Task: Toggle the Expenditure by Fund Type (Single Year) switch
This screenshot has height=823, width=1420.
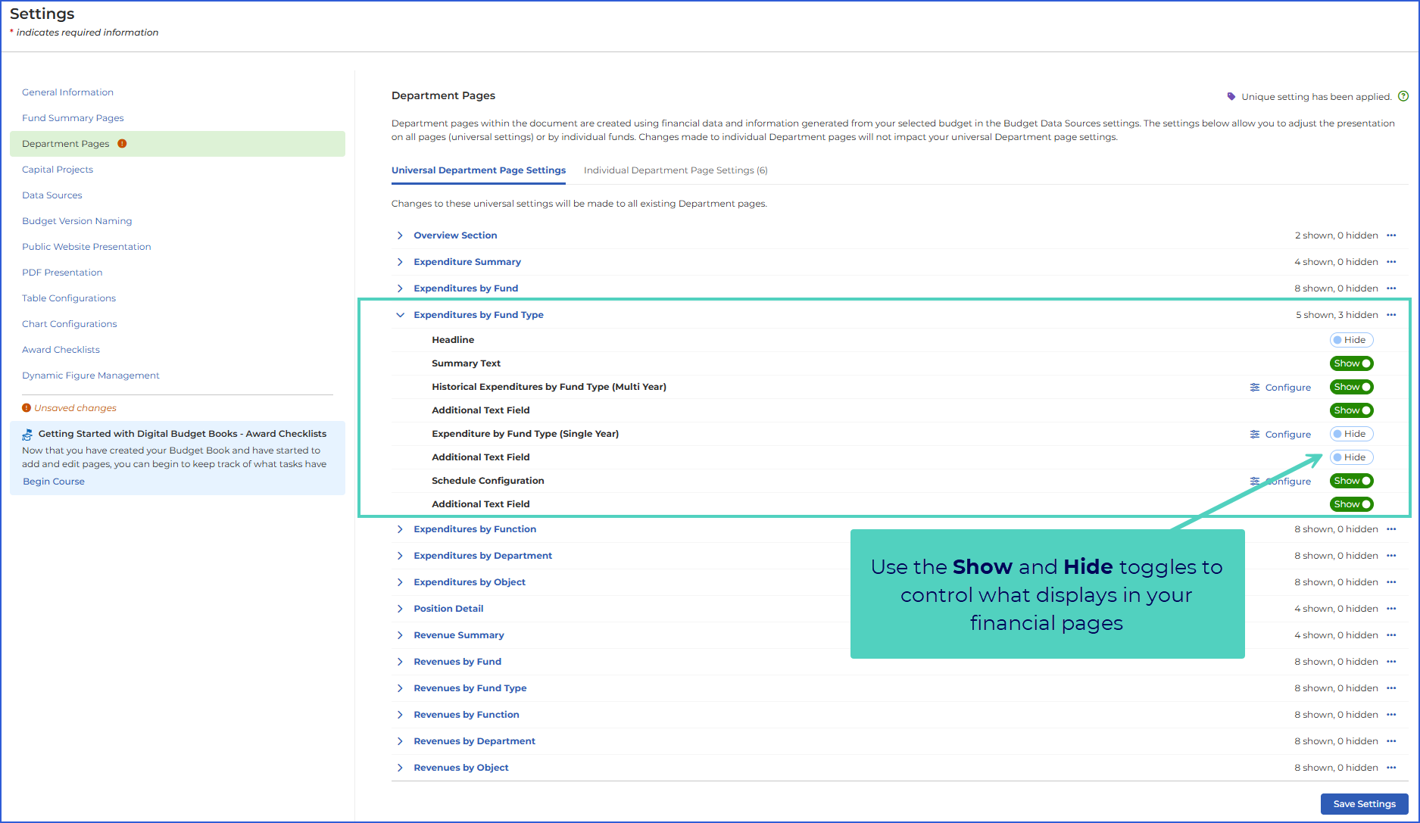Action: click(x=1351, y=434)
